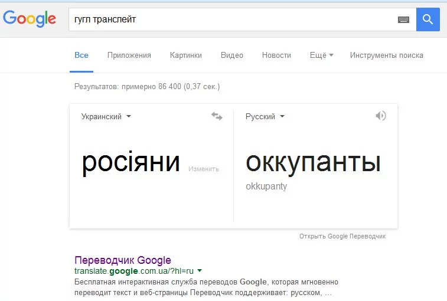Open the Открыть Google Переводчик link
This screenshot has height=301, width=447.
pos(342,236)
